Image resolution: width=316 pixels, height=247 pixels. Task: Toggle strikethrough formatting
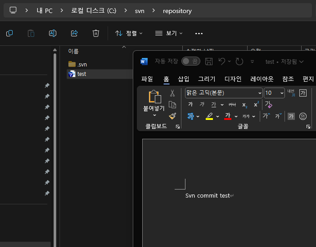pos(232,104)
